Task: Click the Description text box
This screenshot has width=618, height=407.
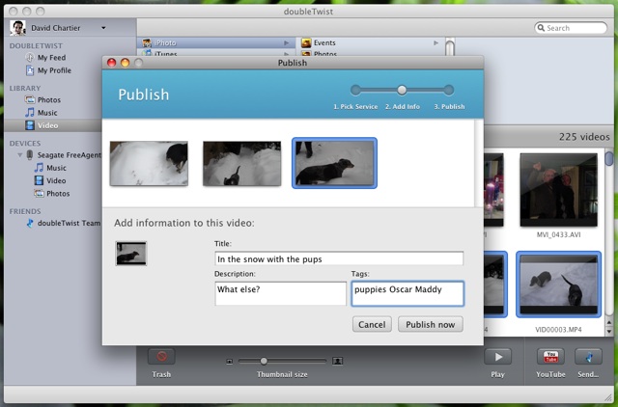Action: click(x=281, y=293)
